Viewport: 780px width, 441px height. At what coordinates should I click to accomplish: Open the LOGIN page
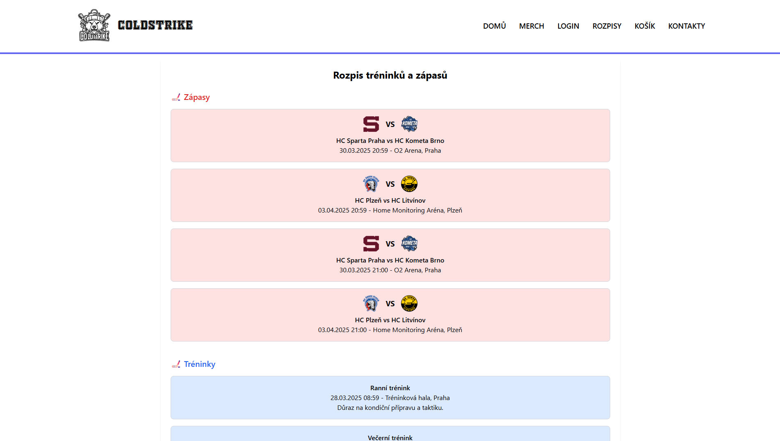[568, 26]
